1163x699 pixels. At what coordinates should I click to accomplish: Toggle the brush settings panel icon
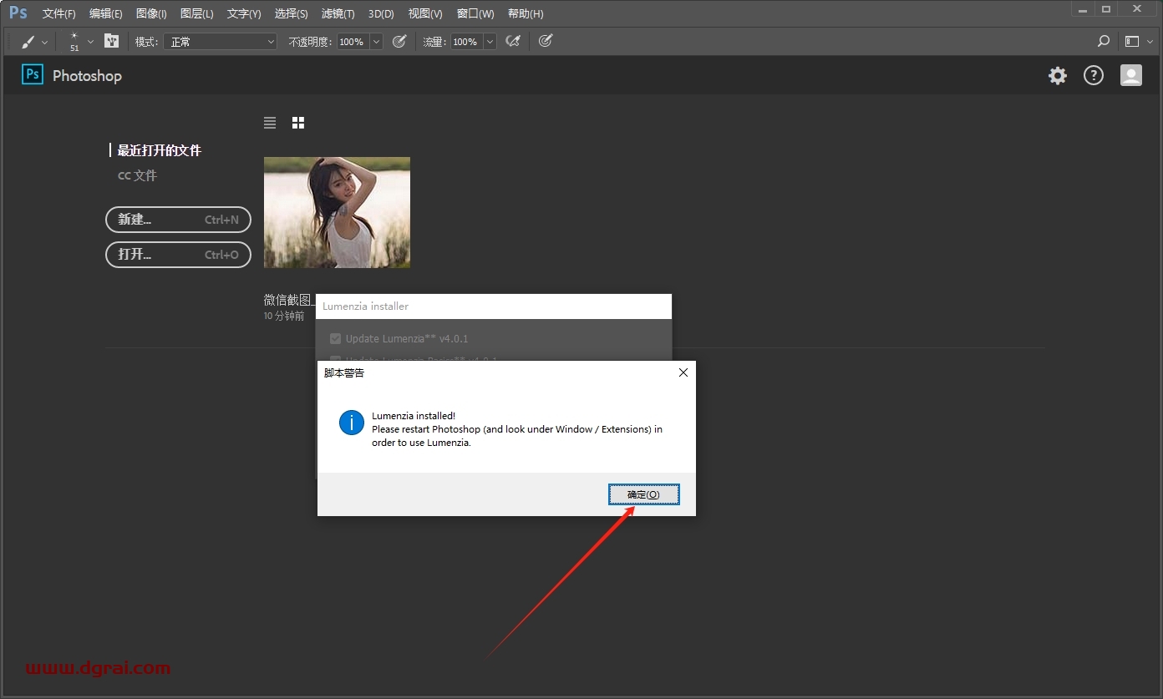(111, 41)
